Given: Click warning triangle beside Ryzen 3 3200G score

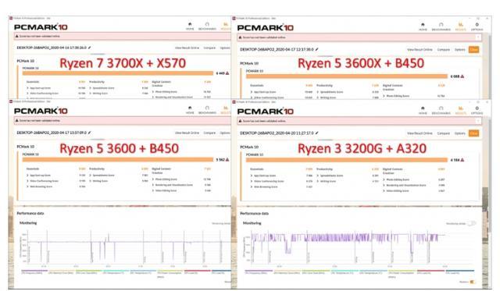Looking at the screenshot, I should (462, 160).
